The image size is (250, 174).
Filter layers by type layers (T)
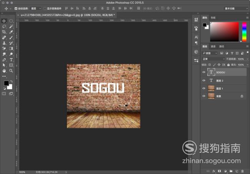click(x=232, y=53)
